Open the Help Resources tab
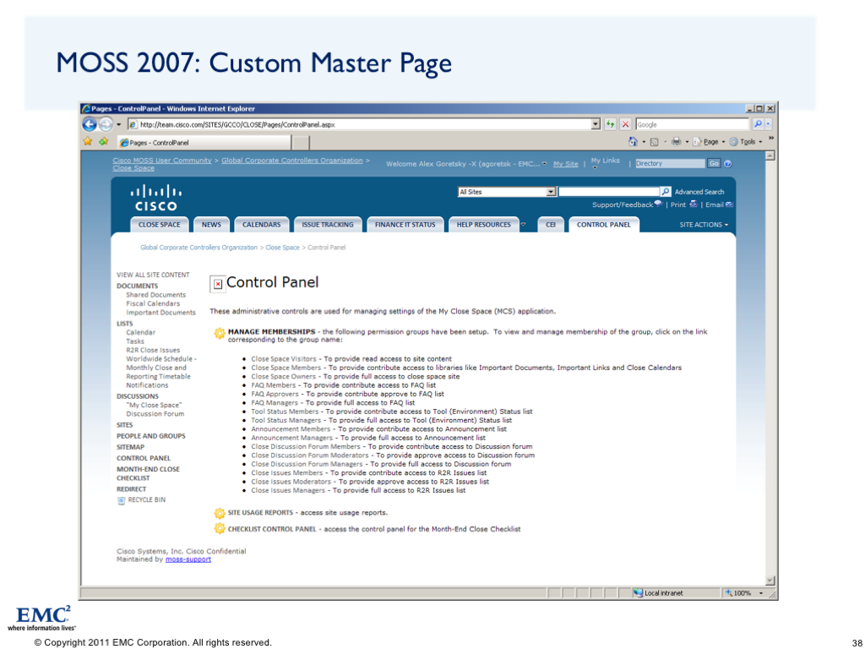This screenshot has width=865, height=649. point(484,225)
